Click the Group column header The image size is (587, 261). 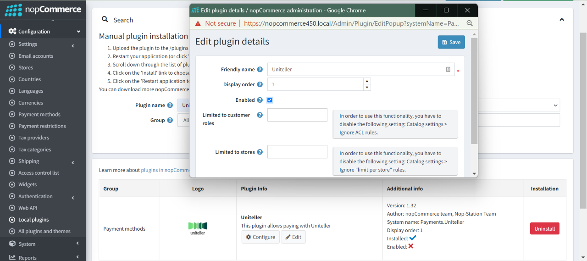tap(111, 189)
